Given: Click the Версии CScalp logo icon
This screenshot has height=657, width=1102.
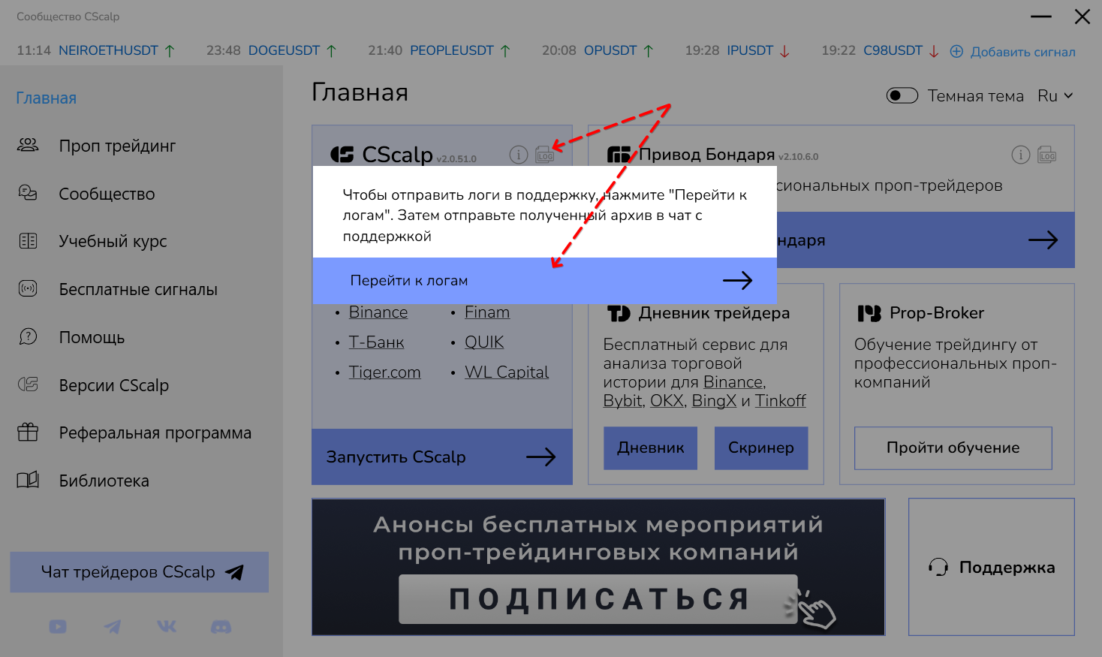Looking at the screenshot, I should pyautogui.click(x=28, y=384).
